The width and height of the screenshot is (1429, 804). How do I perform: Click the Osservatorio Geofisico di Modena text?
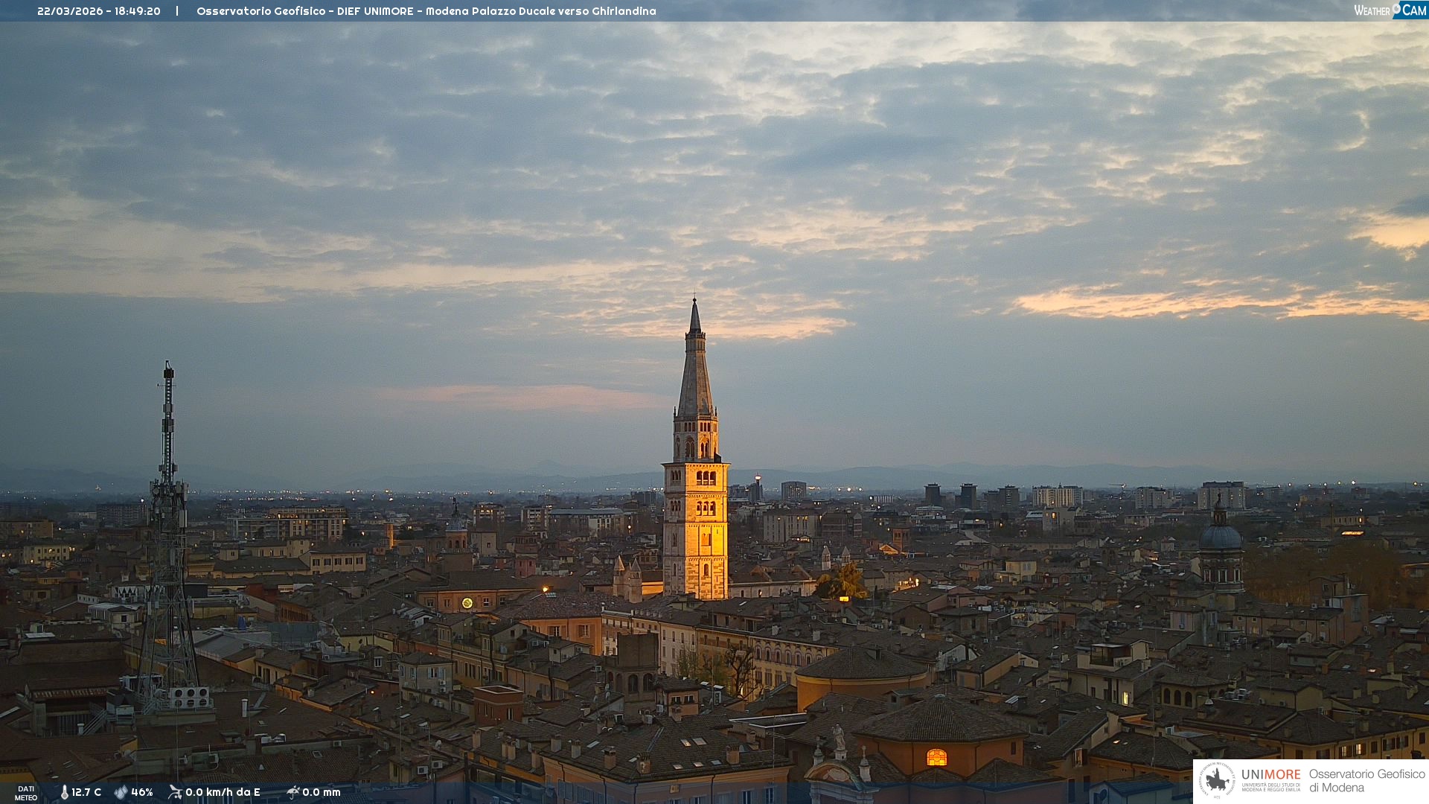click(x=1366, y=780)
